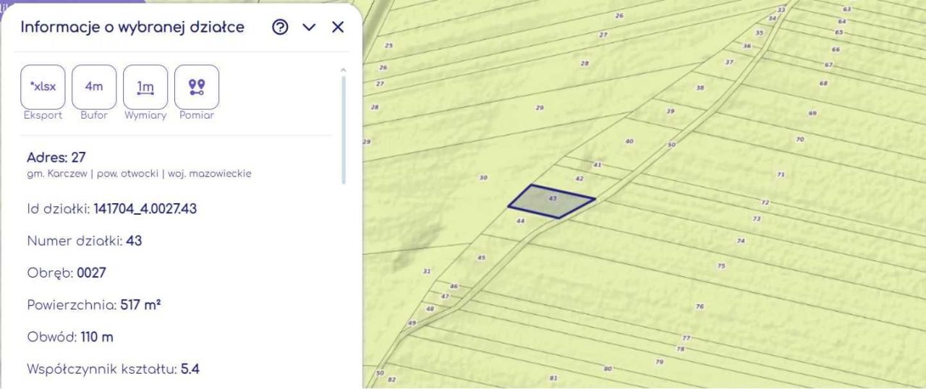Click the 'Numer działki: 43' line

(85, 241)
